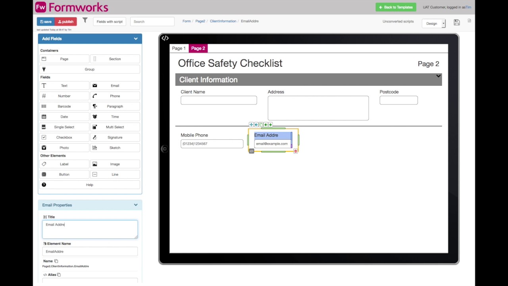Click the small document icon at top right
508x286 pixels.
[x=469, y=21]
